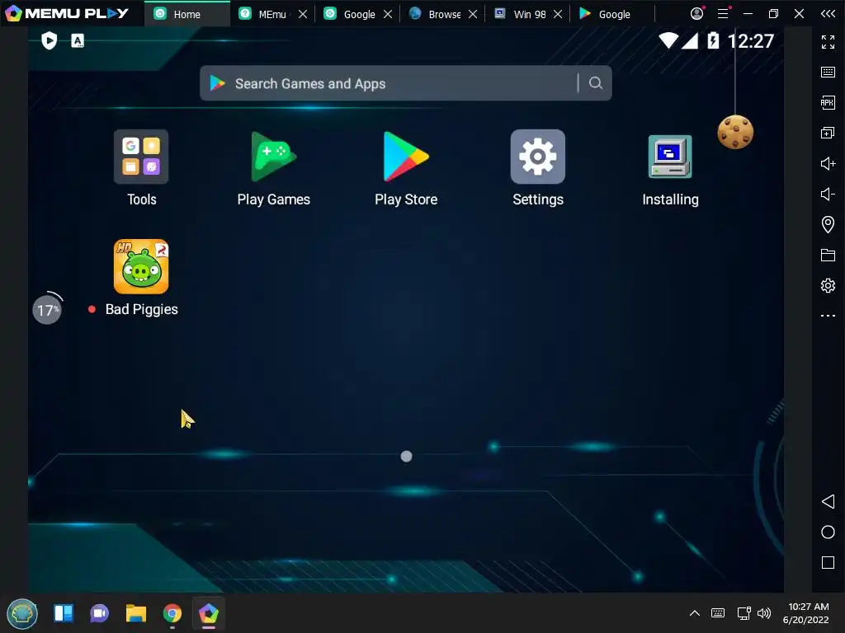The height and width of the screenshot is (633, 845).
Task: Open MEmu settings gear in sidebar
Action: tap(828, 285)
